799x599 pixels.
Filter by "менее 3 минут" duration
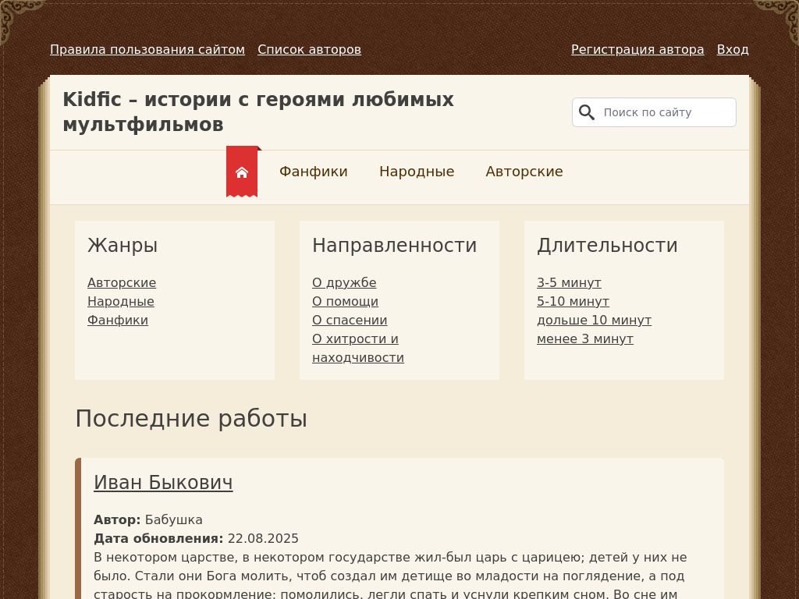(x=585, y=339)
